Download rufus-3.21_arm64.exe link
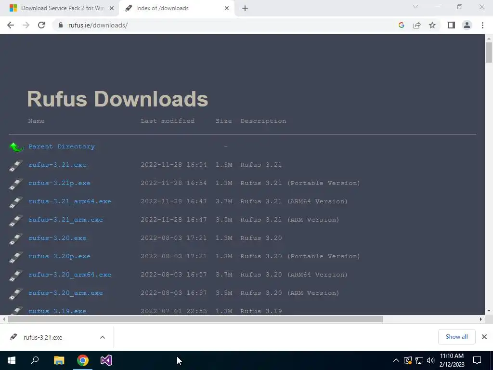 coord(70,201)
